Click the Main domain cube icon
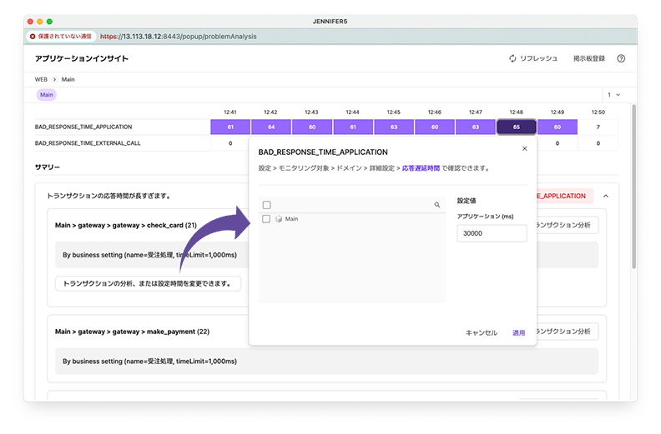661x434 pixels. [x=279, y=219]
